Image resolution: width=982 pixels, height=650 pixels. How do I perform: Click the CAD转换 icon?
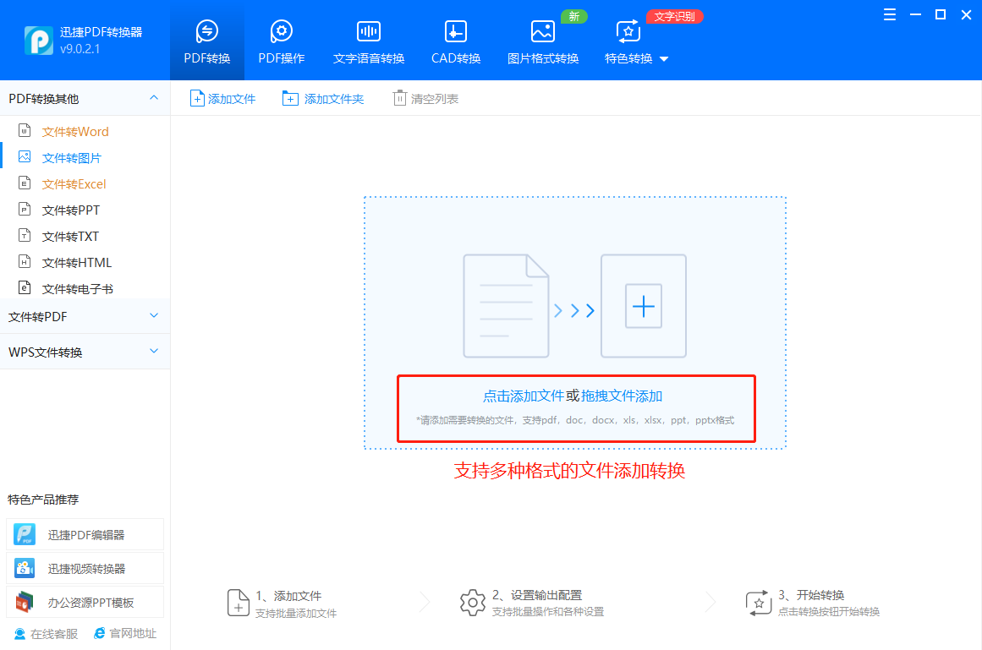pyautogui.click(x=455, y=30)
